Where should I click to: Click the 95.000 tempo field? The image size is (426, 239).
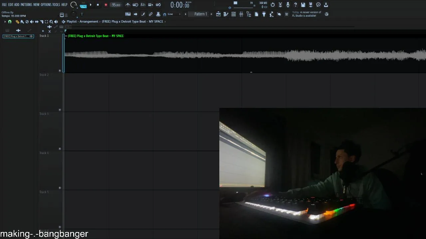[116, 5]
